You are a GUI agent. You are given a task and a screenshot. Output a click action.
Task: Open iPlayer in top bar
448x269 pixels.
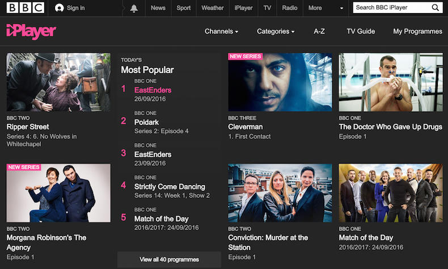[x=243, y=8]
